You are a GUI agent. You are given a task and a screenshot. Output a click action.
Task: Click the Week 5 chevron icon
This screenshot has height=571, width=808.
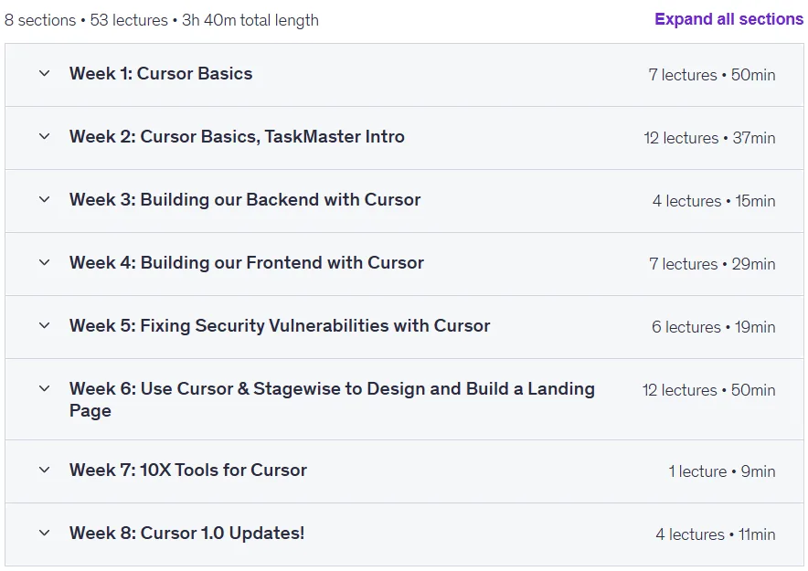tap(44, 325)
